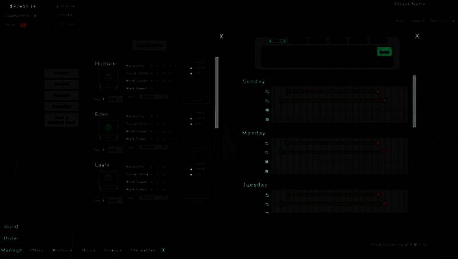Open the Order menu
458x259 pixels.
(x=11, y=238)
